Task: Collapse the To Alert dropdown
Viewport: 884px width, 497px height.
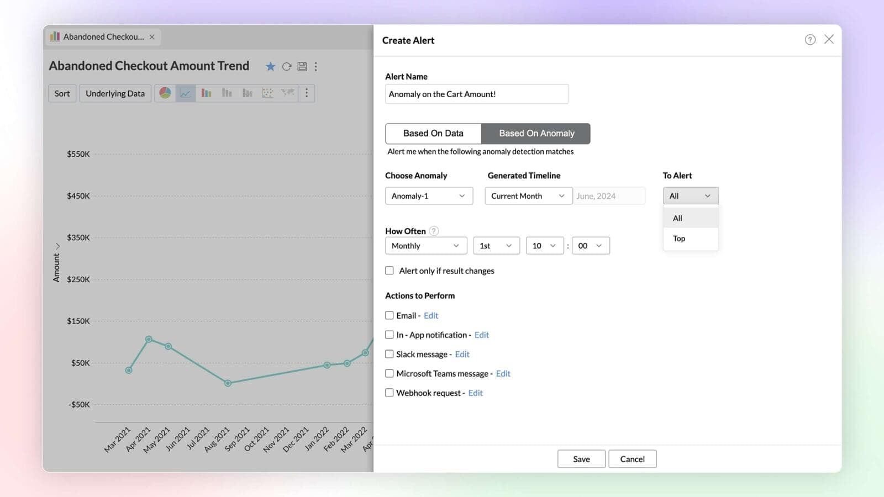Action: [x=691, y=196]
